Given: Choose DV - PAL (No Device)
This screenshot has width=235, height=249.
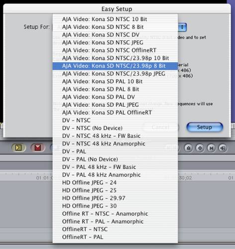Looking at the screenshot, I should tap(115, 159).
